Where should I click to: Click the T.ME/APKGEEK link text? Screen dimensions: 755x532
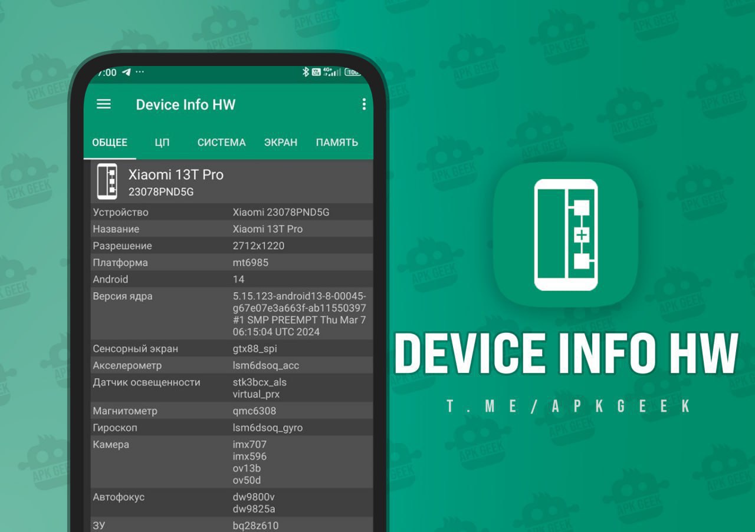coord(568,406)
